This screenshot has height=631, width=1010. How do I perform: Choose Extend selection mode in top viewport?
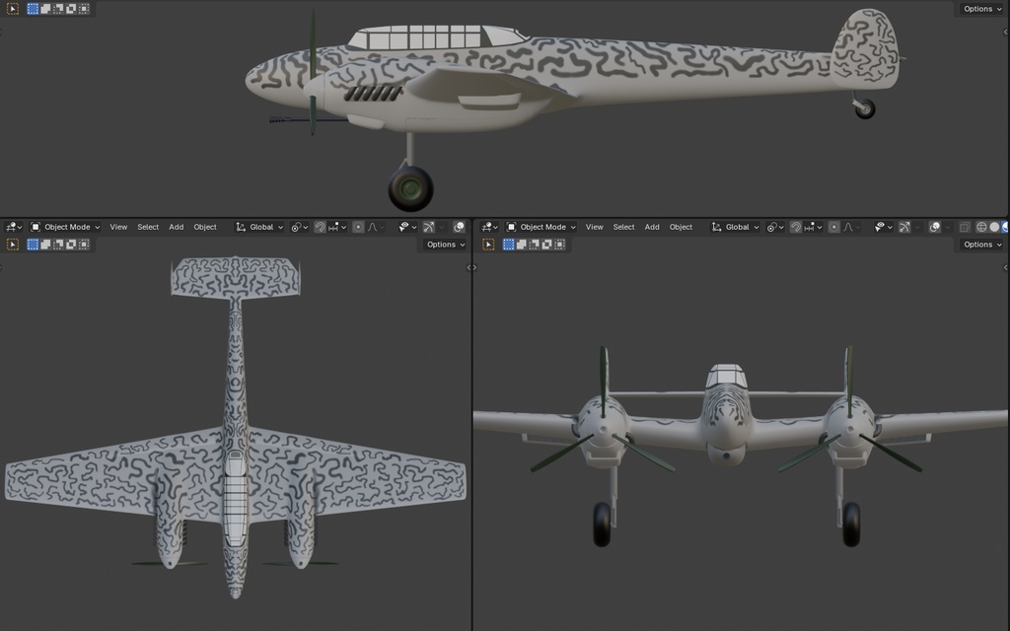tap(45, 9)
